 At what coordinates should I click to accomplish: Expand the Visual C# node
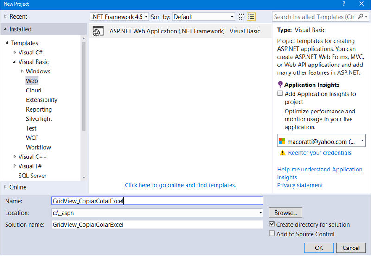(15, 53)
